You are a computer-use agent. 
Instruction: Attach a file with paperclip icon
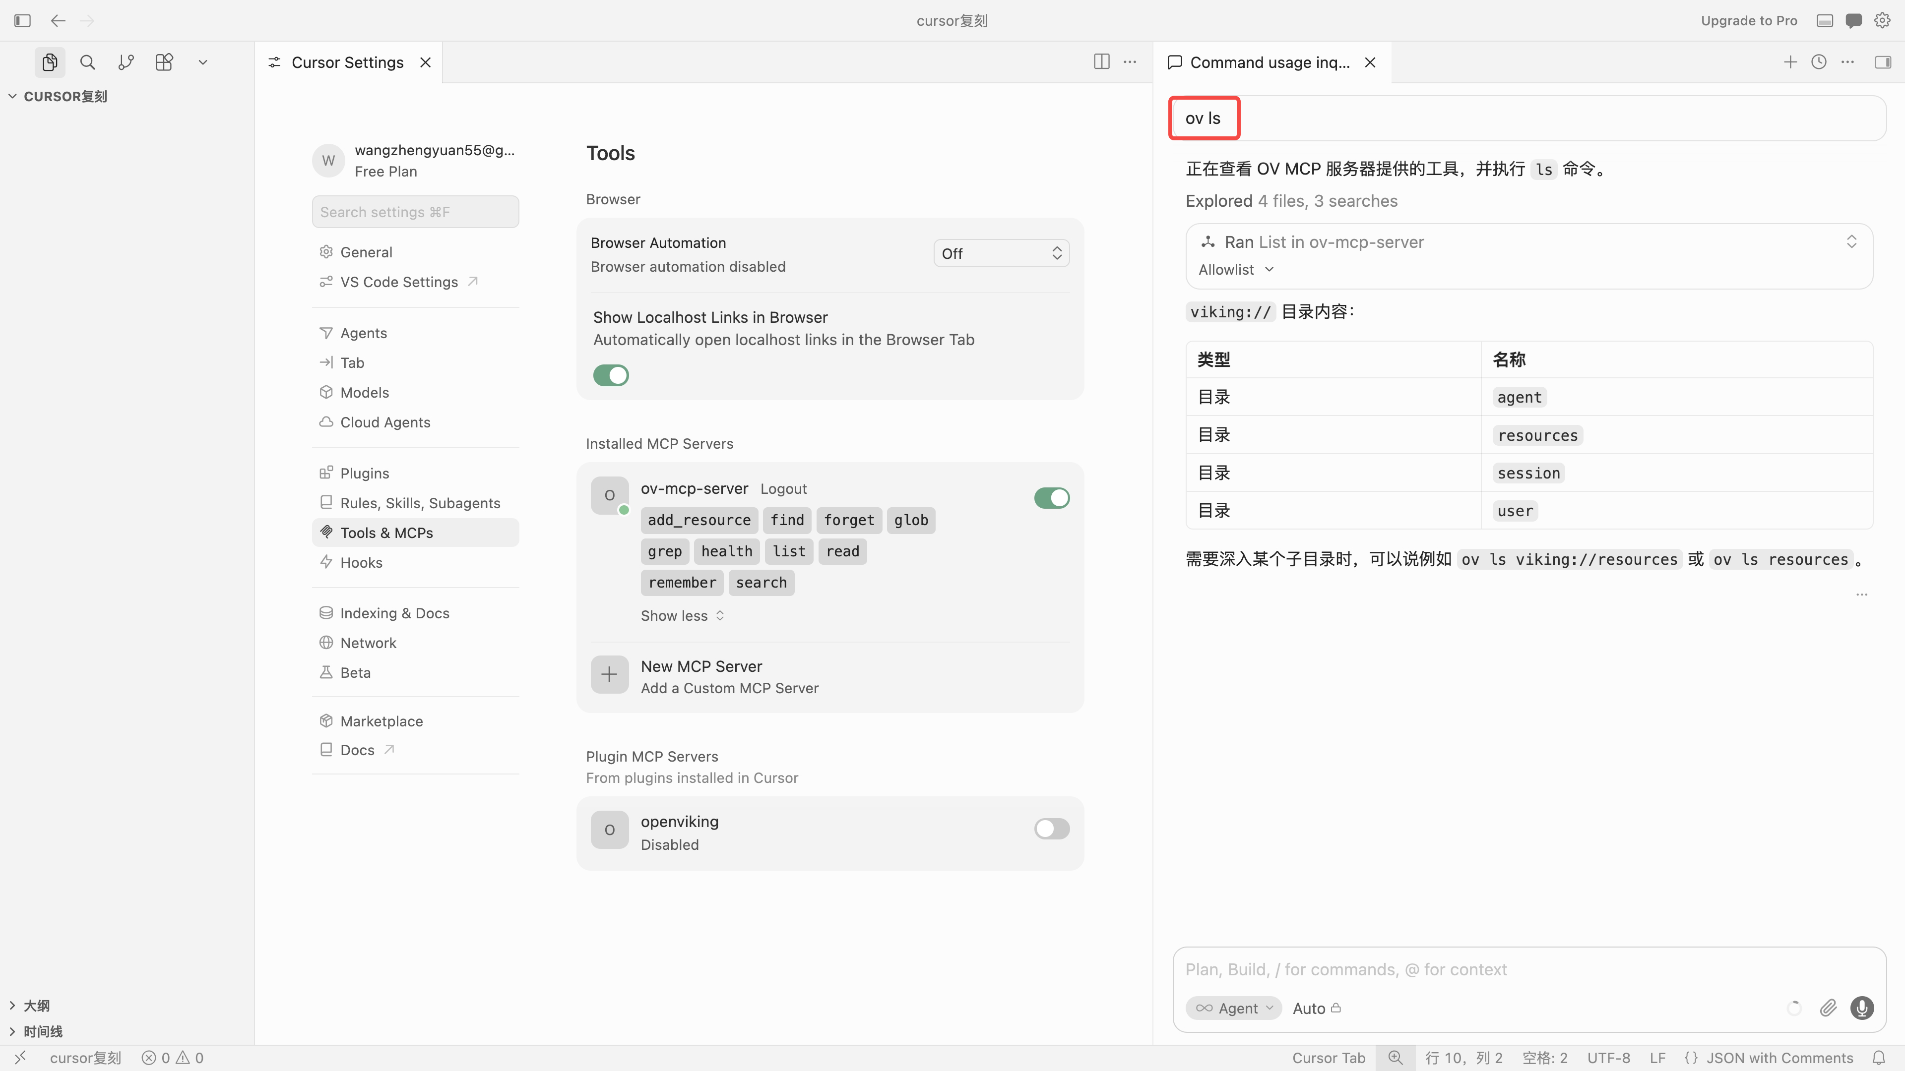pyautogui.click(x=1828, y=1008)
